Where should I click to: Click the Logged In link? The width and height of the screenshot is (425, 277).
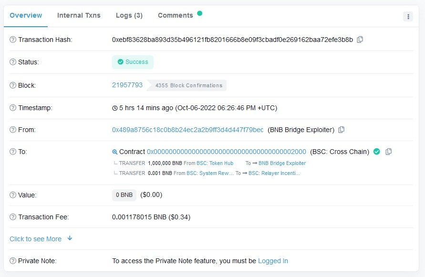272,261
